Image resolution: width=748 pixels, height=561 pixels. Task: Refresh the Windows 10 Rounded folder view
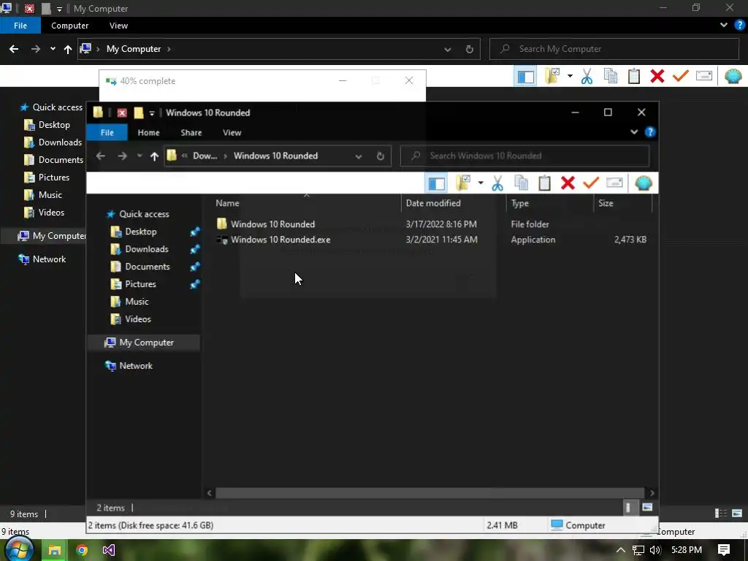tap(380, 156)
